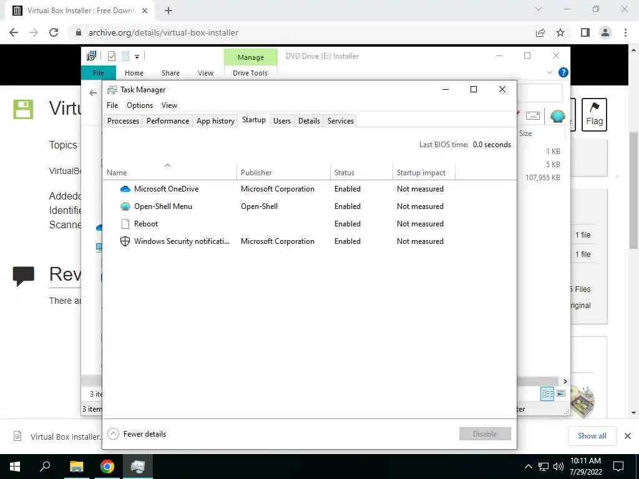
Task: Open the Services tab
Action: [341, 121]
